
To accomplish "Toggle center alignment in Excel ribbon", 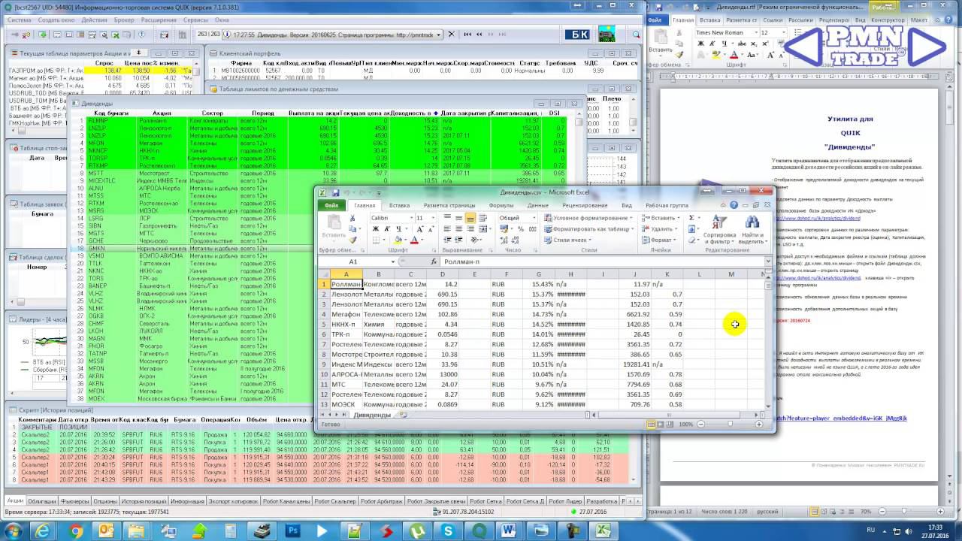I will coord(458,229).
